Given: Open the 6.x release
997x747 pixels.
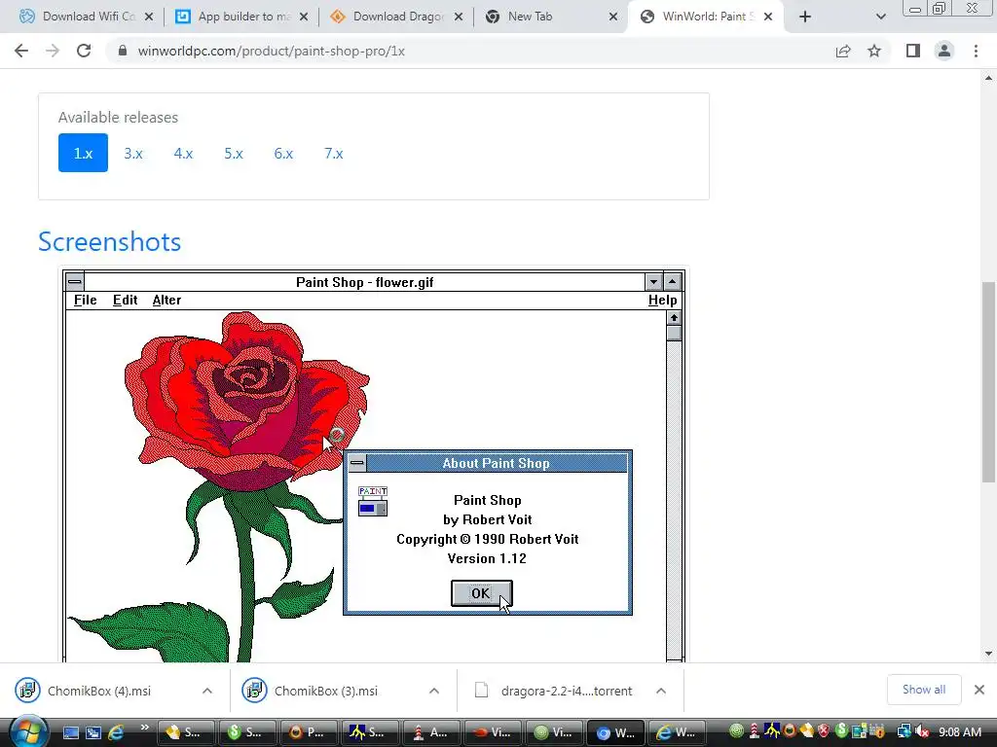Looking at the screenshot, I should [x=283, y=153].
